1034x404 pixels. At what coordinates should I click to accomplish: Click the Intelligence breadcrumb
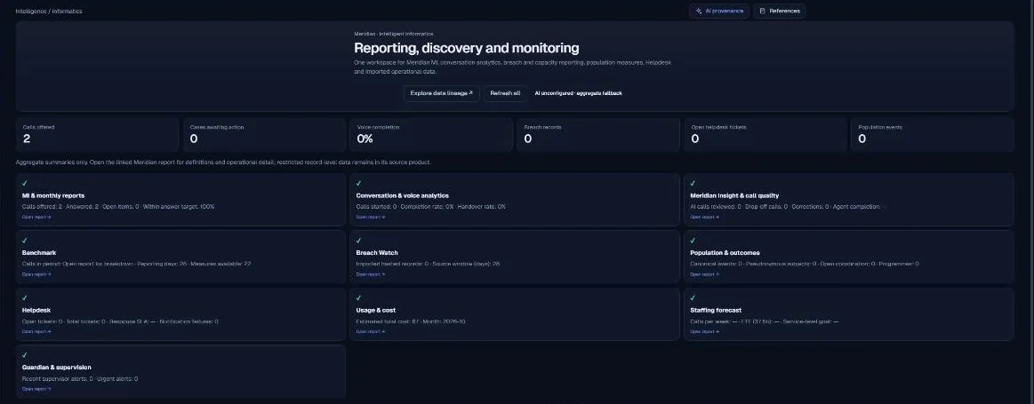[30, 12]
